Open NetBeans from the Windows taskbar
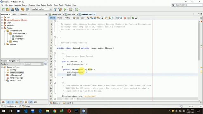Screen dimensions: 203x114 [84, 111]
